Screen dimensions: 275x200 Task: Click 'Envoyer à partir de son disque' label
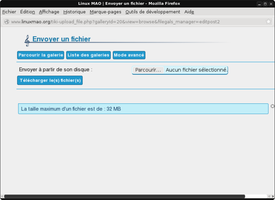click(x=56, y=70)
